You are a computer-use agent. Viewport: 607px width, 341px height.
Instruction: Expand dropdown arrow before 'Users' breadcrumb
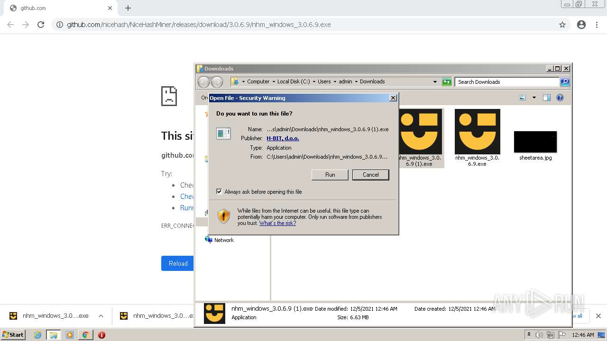[x=313, y=82]
